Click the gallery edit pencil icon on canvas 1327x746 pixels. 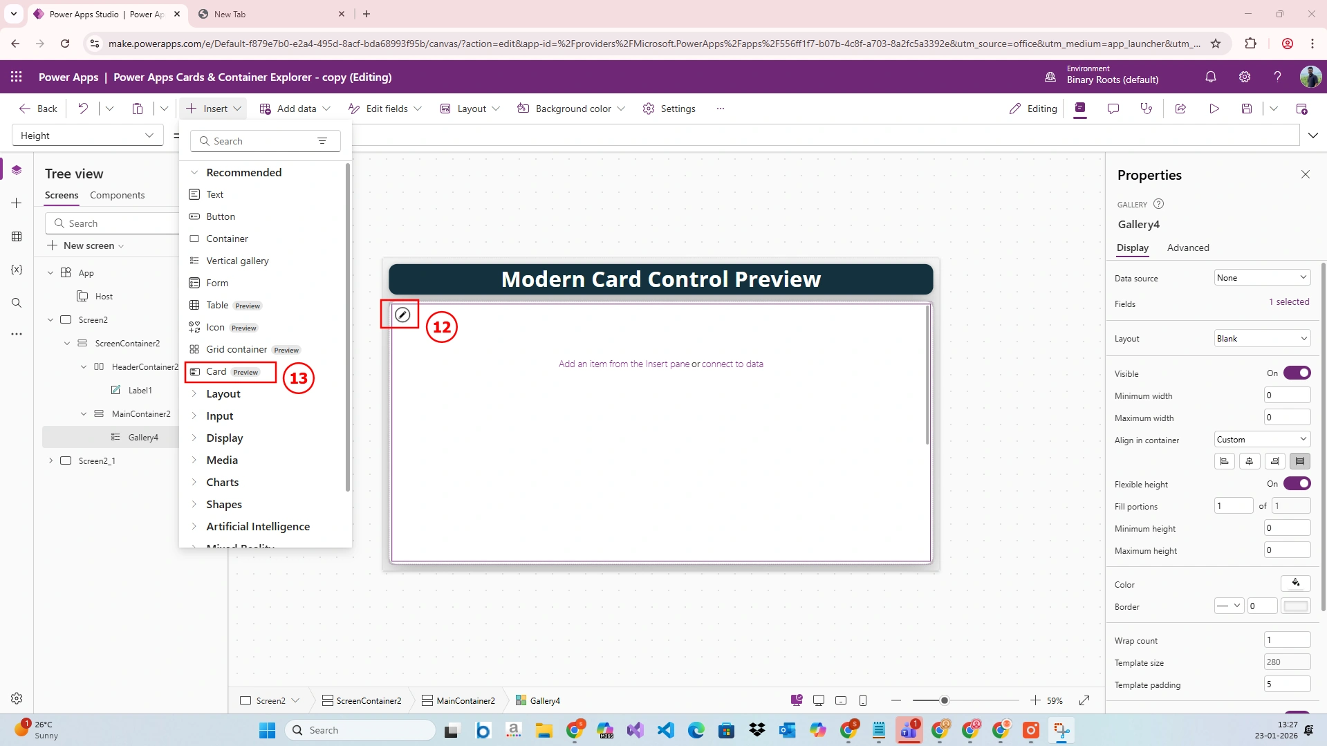tap(402, 315)
